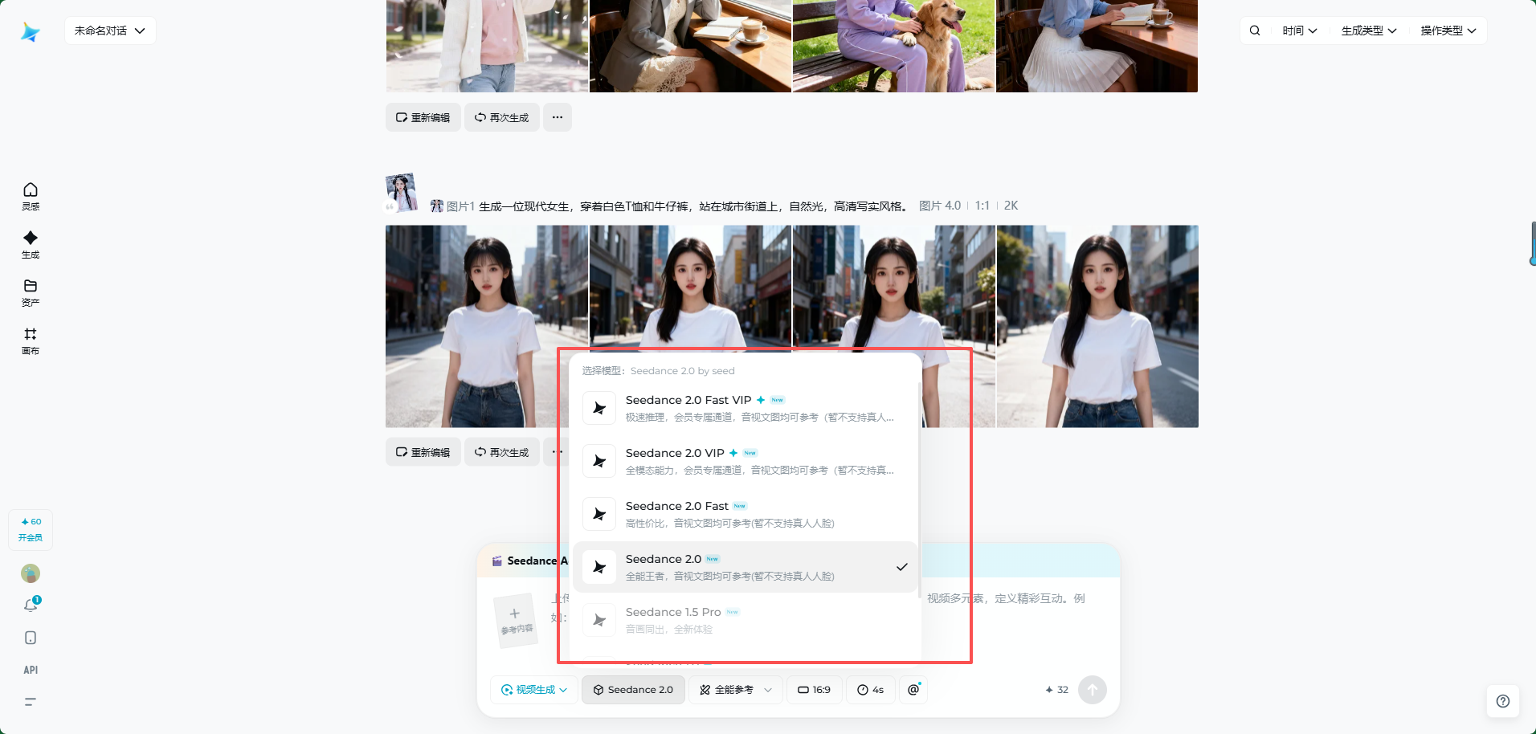Open the 资产 assets panel
The height and width of the screenshot is (734, 1536).
pyautogui.click(x=30, y=292)
